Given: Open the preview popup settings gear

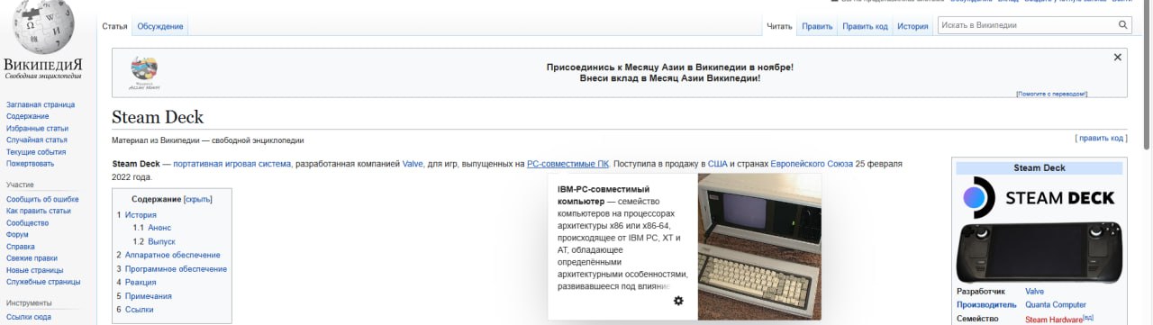Looking at the screenshot, I should (678, 301).
